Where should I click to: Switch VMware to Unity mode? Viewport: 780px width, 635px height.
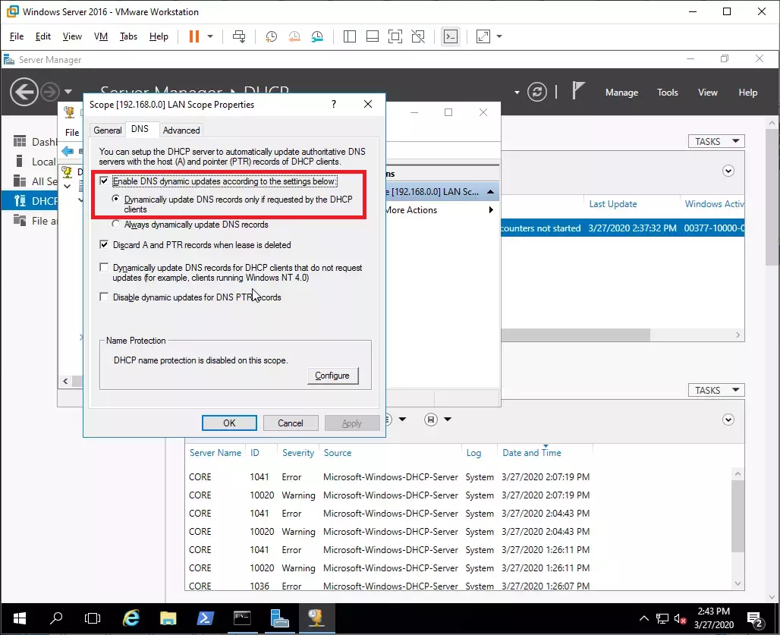pyautogui.click(x=418, y=36)
